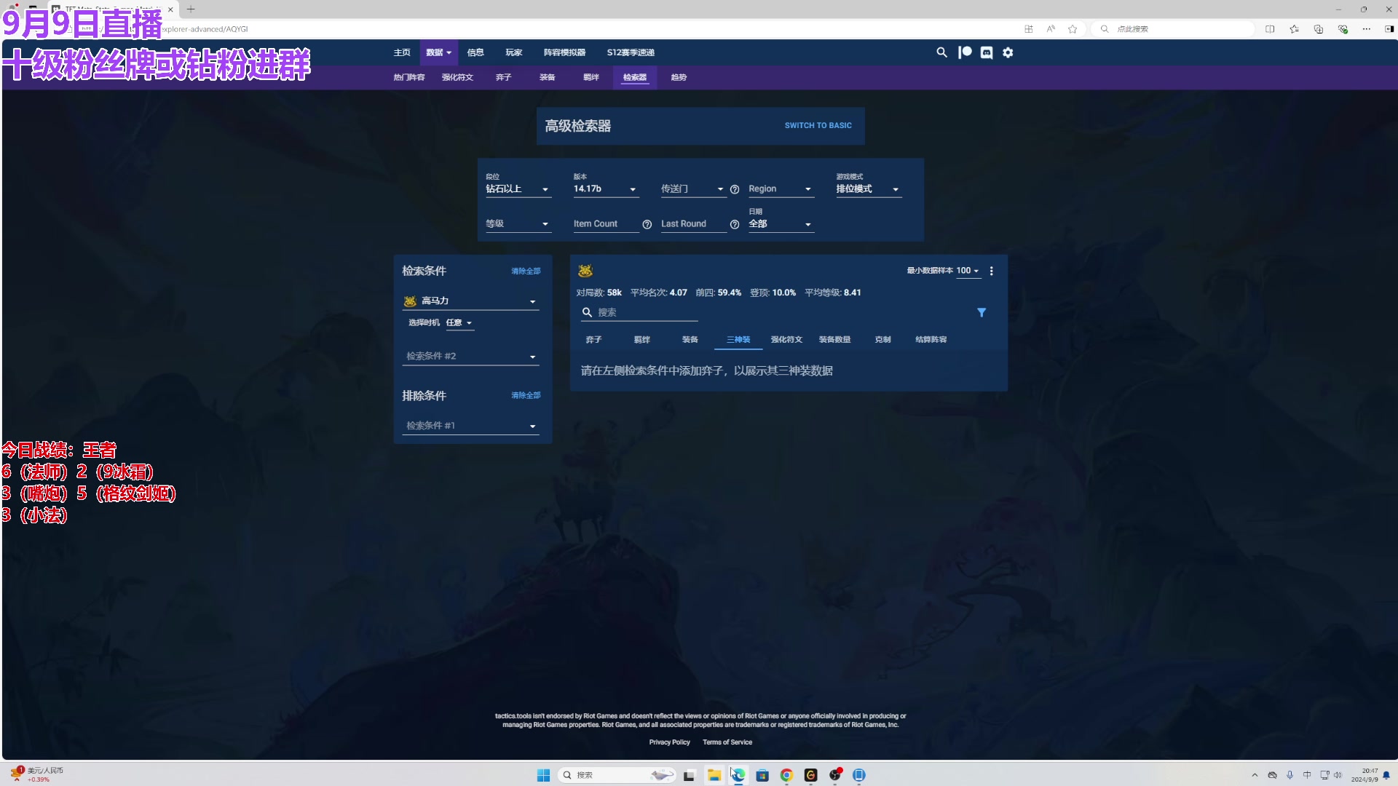
Task: Click the search magnifier icon in header
Action: click(x=941, y=52)
